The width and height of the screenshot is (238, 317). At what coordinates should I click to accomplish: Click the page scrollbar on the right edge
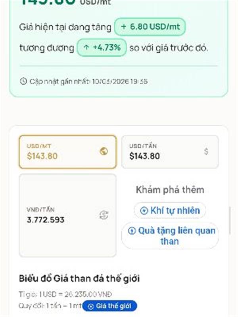click(229, 220)
